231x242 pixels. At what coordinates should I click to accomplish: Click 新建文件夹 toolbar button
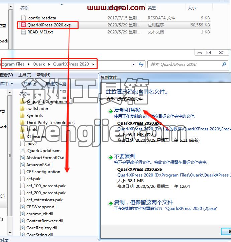(56, 84)
